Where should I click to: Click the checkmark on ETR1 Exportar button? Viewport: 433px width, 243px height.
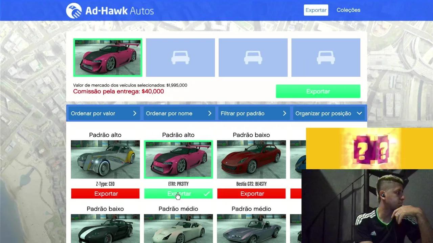point(207,194)
